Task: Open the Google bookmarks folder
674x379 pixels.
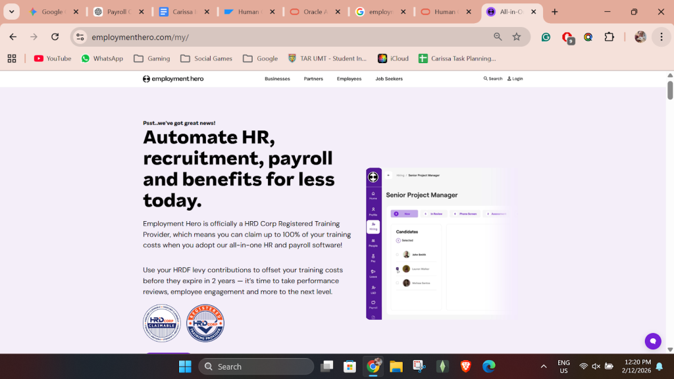Action: tap(260, 59)
